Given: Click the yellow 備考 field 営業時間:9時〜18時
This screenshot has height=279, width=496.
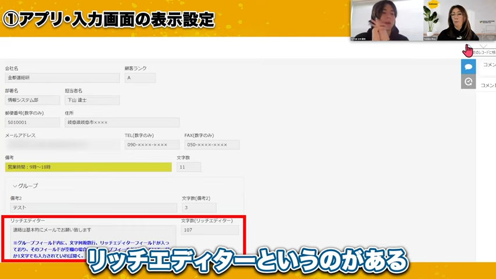Looking at the screenshot, I should [x=88, y=167].
